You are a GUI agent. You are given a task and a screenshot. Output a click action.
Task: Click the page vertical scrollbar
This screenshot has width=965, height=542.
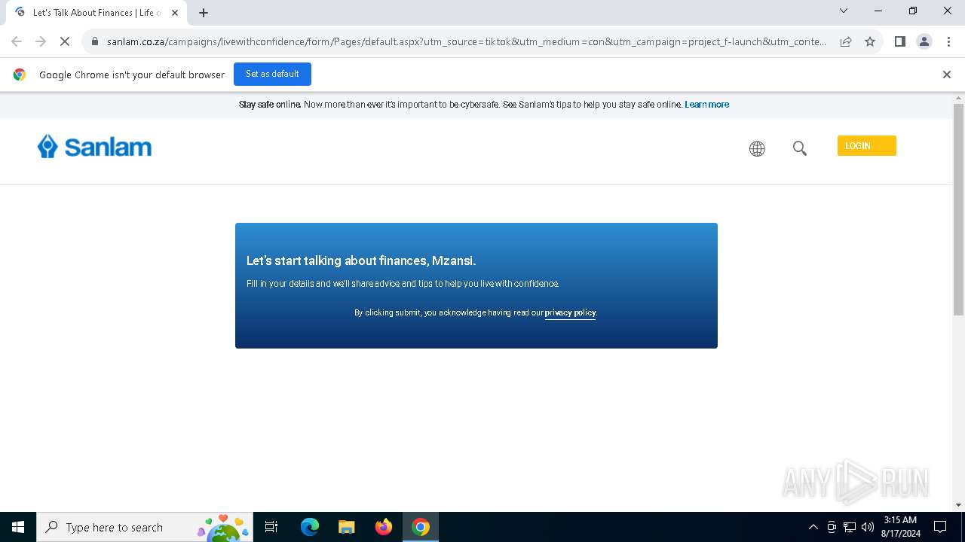tap(959, 209)
